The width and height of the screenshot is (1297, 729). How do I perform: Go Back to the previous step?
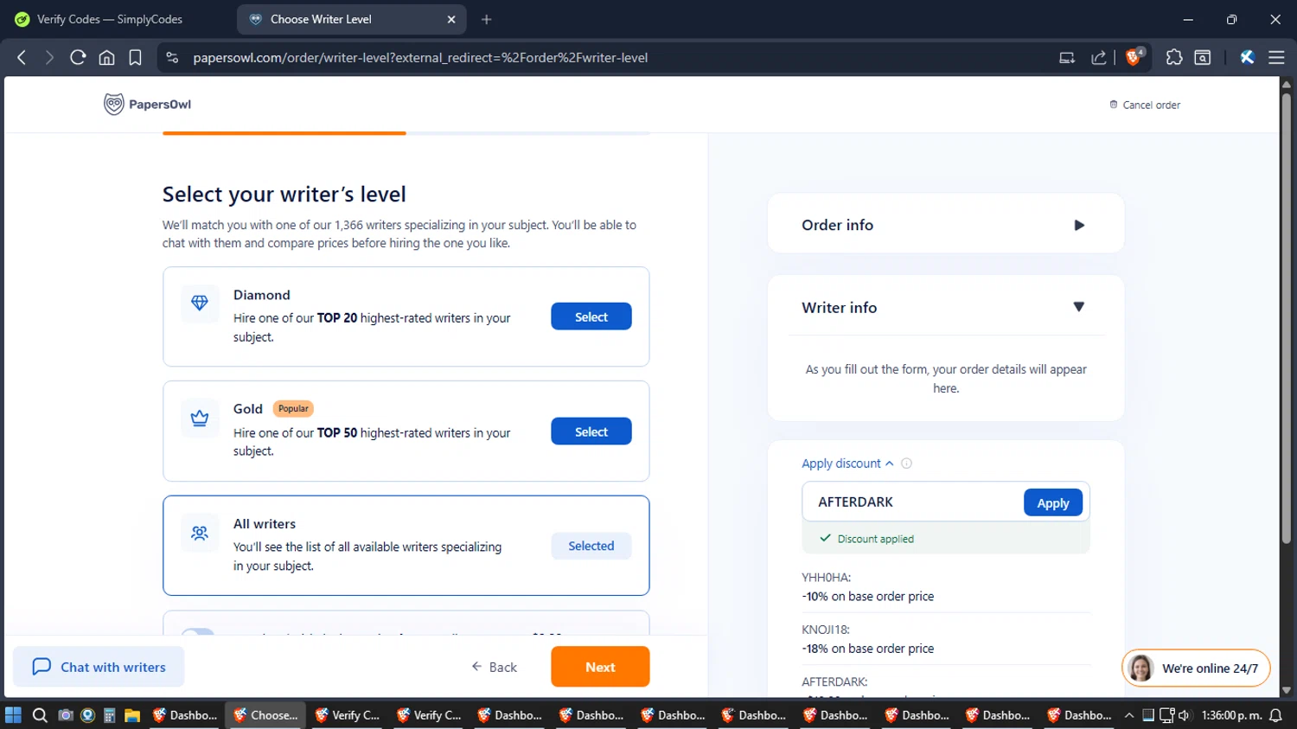pos(495,667)
